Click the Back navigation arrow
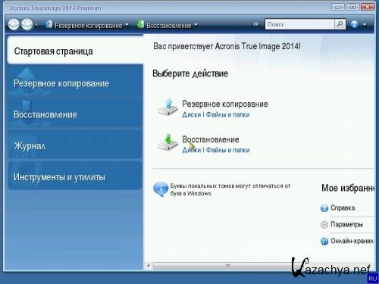The height and width of the screenshot is (284, 379). [14, 25]
